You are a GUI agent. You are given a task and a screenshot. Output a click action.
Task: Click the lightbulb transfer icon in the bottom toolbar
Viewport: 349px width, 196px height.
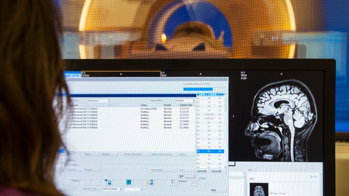[x=150, y=182]
